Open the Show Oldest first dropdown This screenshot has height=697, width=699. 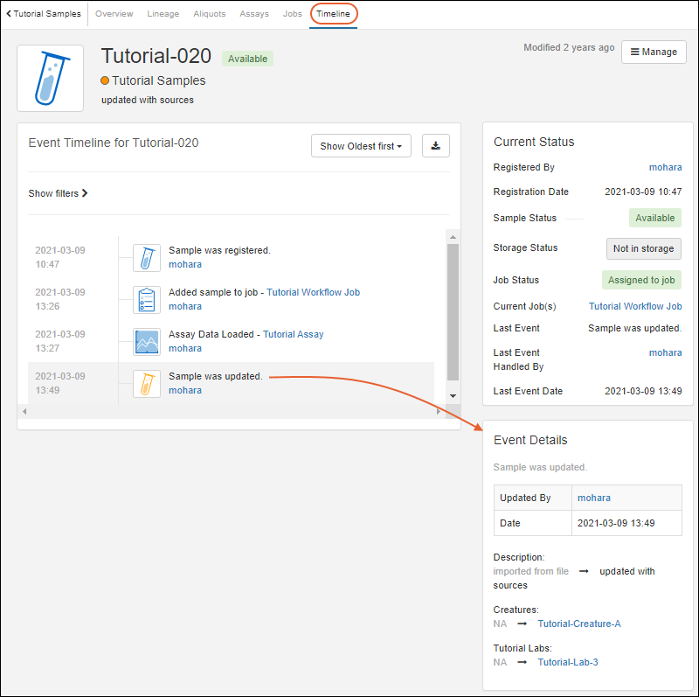click(x=361, y=146)
